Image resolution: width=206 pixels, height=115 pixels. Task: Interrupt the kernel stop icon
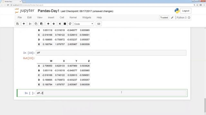(65, 24)
